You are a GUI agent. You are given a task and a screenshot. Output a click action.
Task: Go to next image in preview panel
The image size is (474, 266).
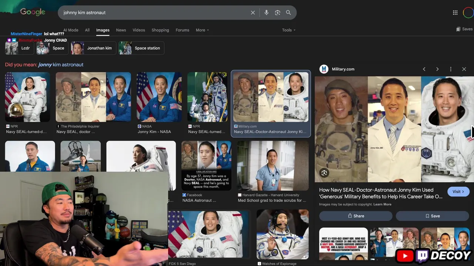(x=437, y=69)
